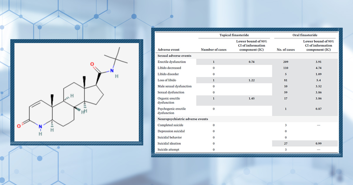Click the blue ring nitrogen atom at the molecule's bottom
The height and width of the screenshot is (185, 353).
click(41, 127)
